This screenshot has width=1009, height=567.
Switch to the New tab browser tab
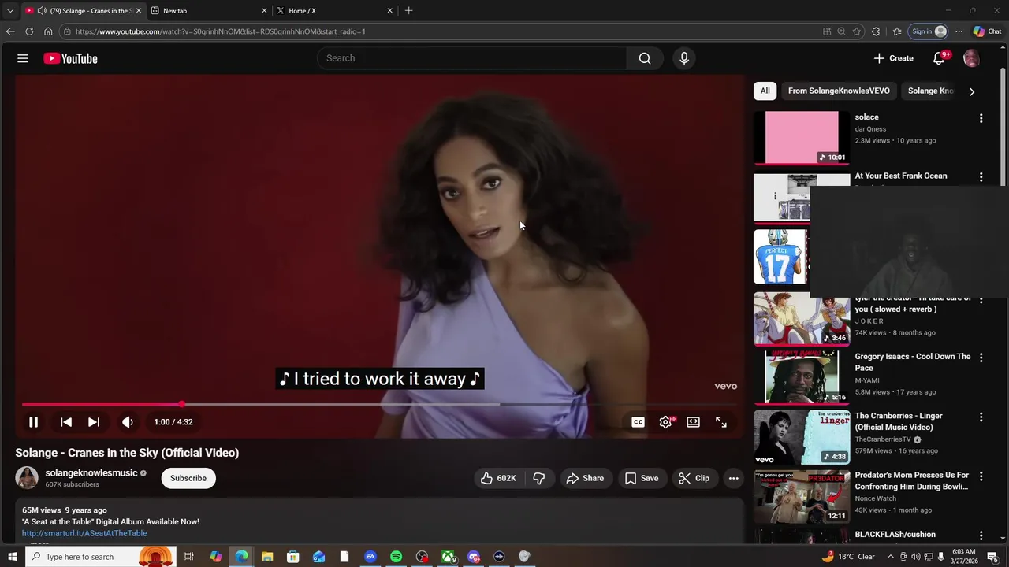tap(208, 11)
